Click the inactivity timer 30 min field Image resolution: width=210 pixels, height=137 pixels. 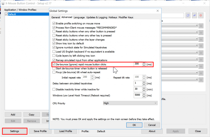click(138, 89)
